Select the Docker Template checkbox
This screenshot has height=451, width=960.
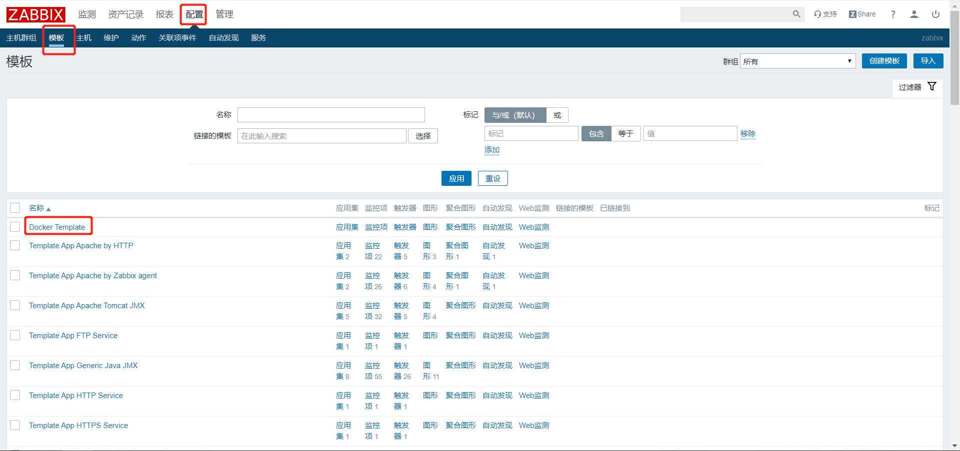click(x=15, y=227)
